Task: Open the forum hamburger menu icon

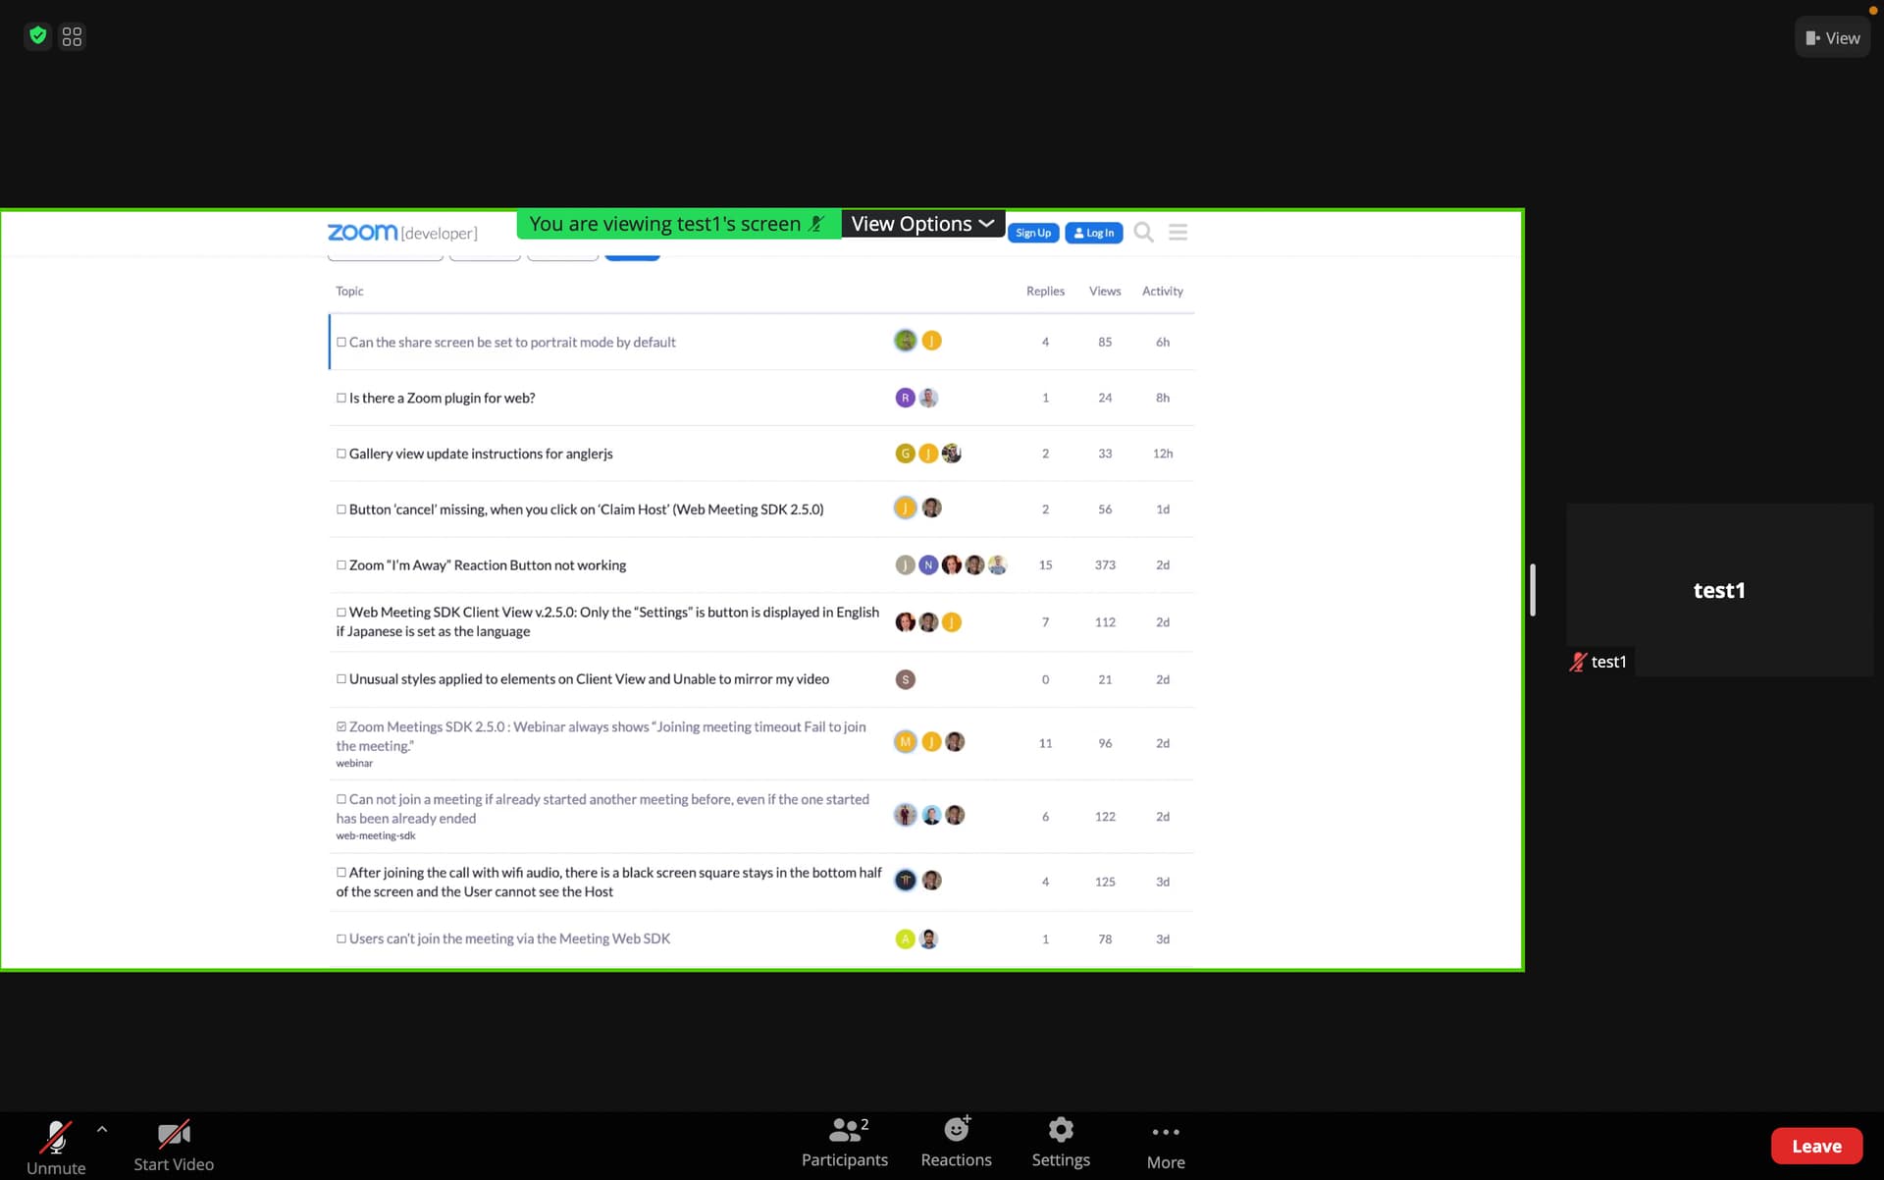Action: tap(1177, 233)
